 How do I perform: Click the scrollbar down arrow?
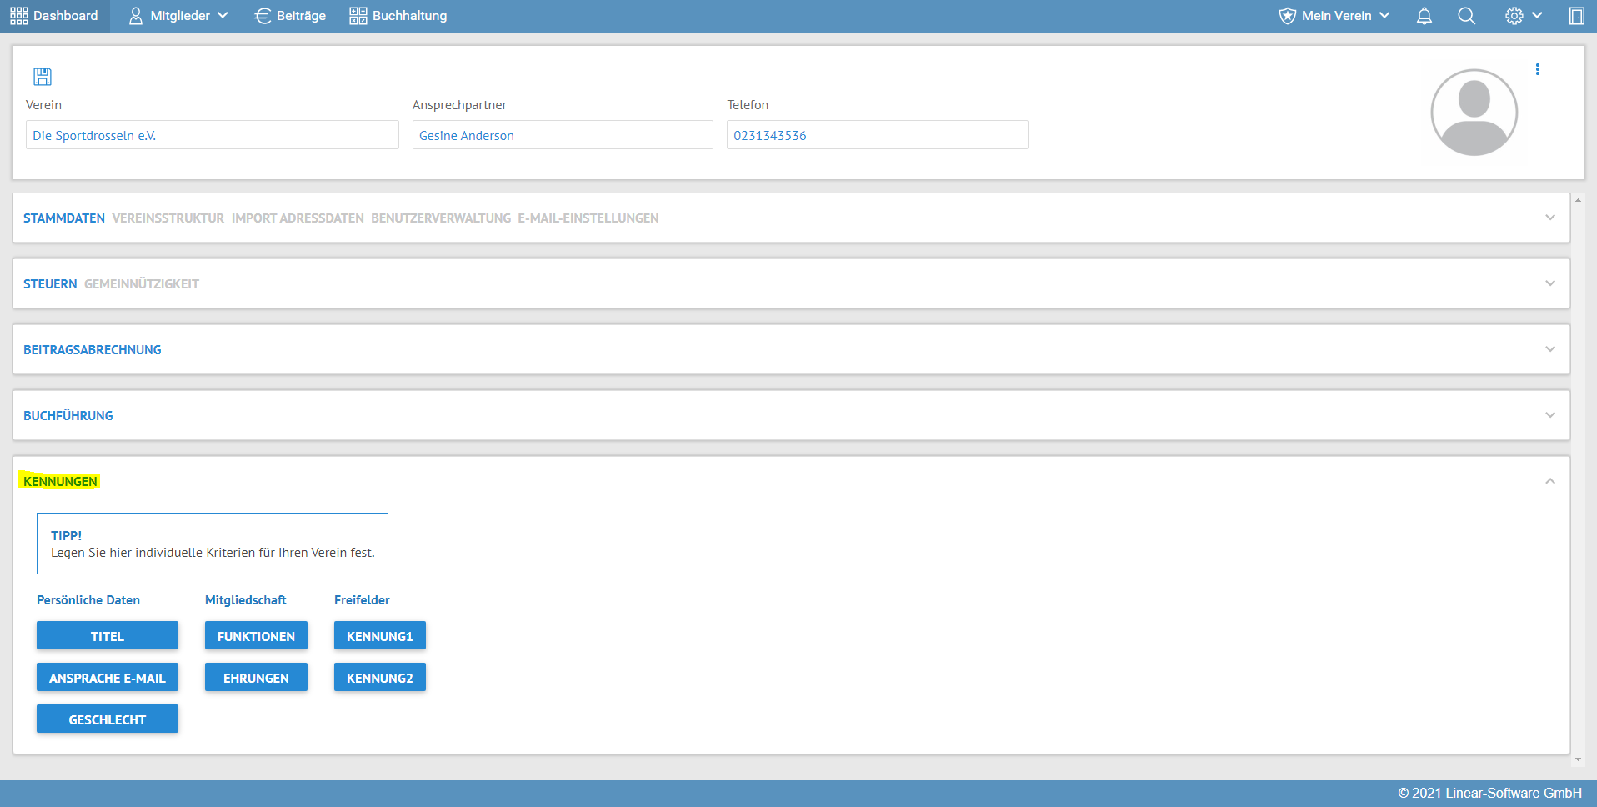pos(1578,759)
